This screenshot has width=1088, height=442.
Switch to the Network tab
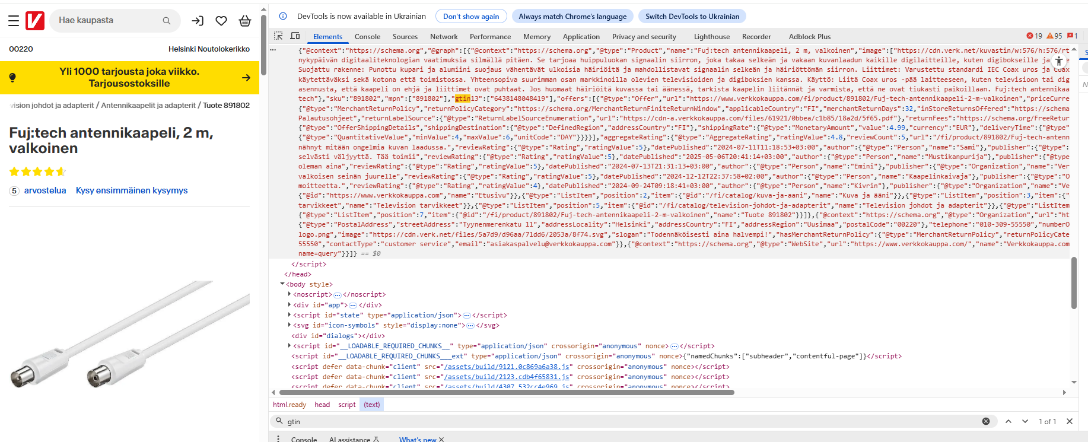(444, 36)
